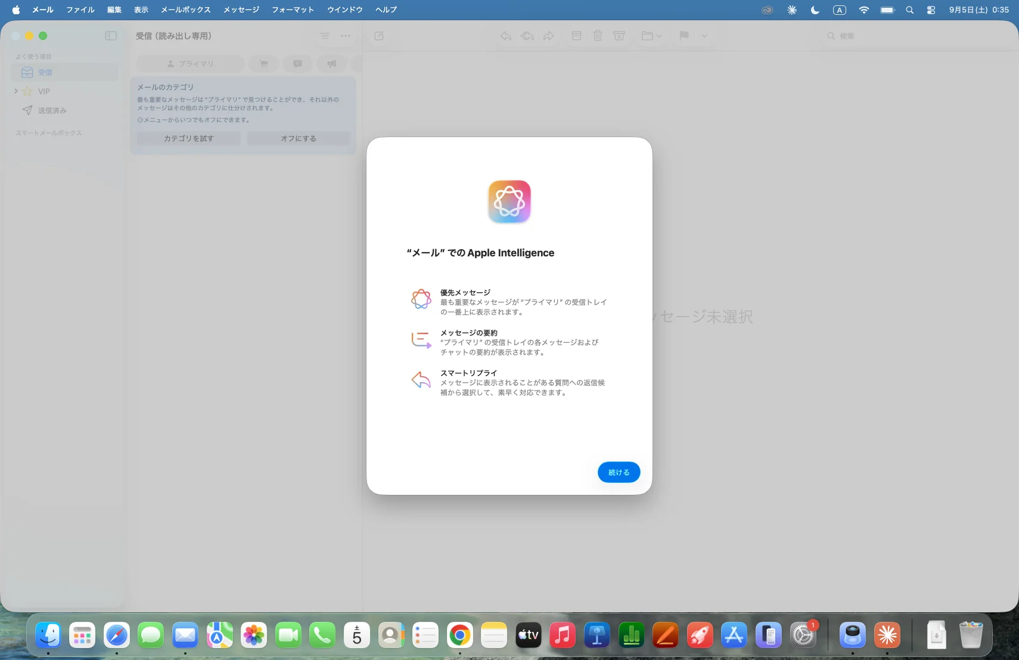Click the trash delete toolbar icon
Image resolution: width=1019 pixels, height=660 pixels.
pos(598,36)
